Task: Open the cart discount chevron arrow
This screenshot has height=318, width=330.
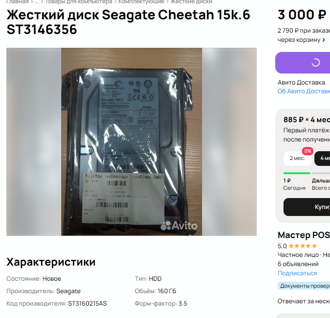Action: (324, 40)
